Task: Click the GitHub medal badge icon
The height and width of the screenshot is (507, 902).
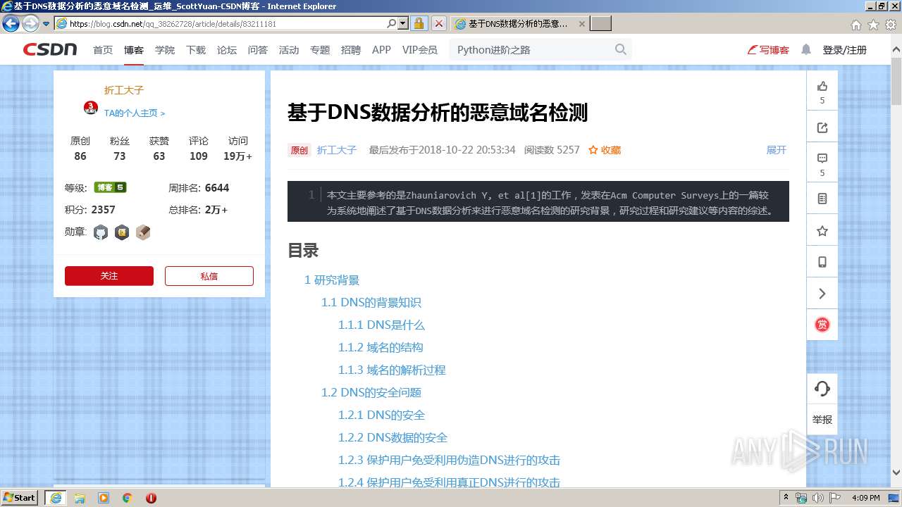Action: 101,232
